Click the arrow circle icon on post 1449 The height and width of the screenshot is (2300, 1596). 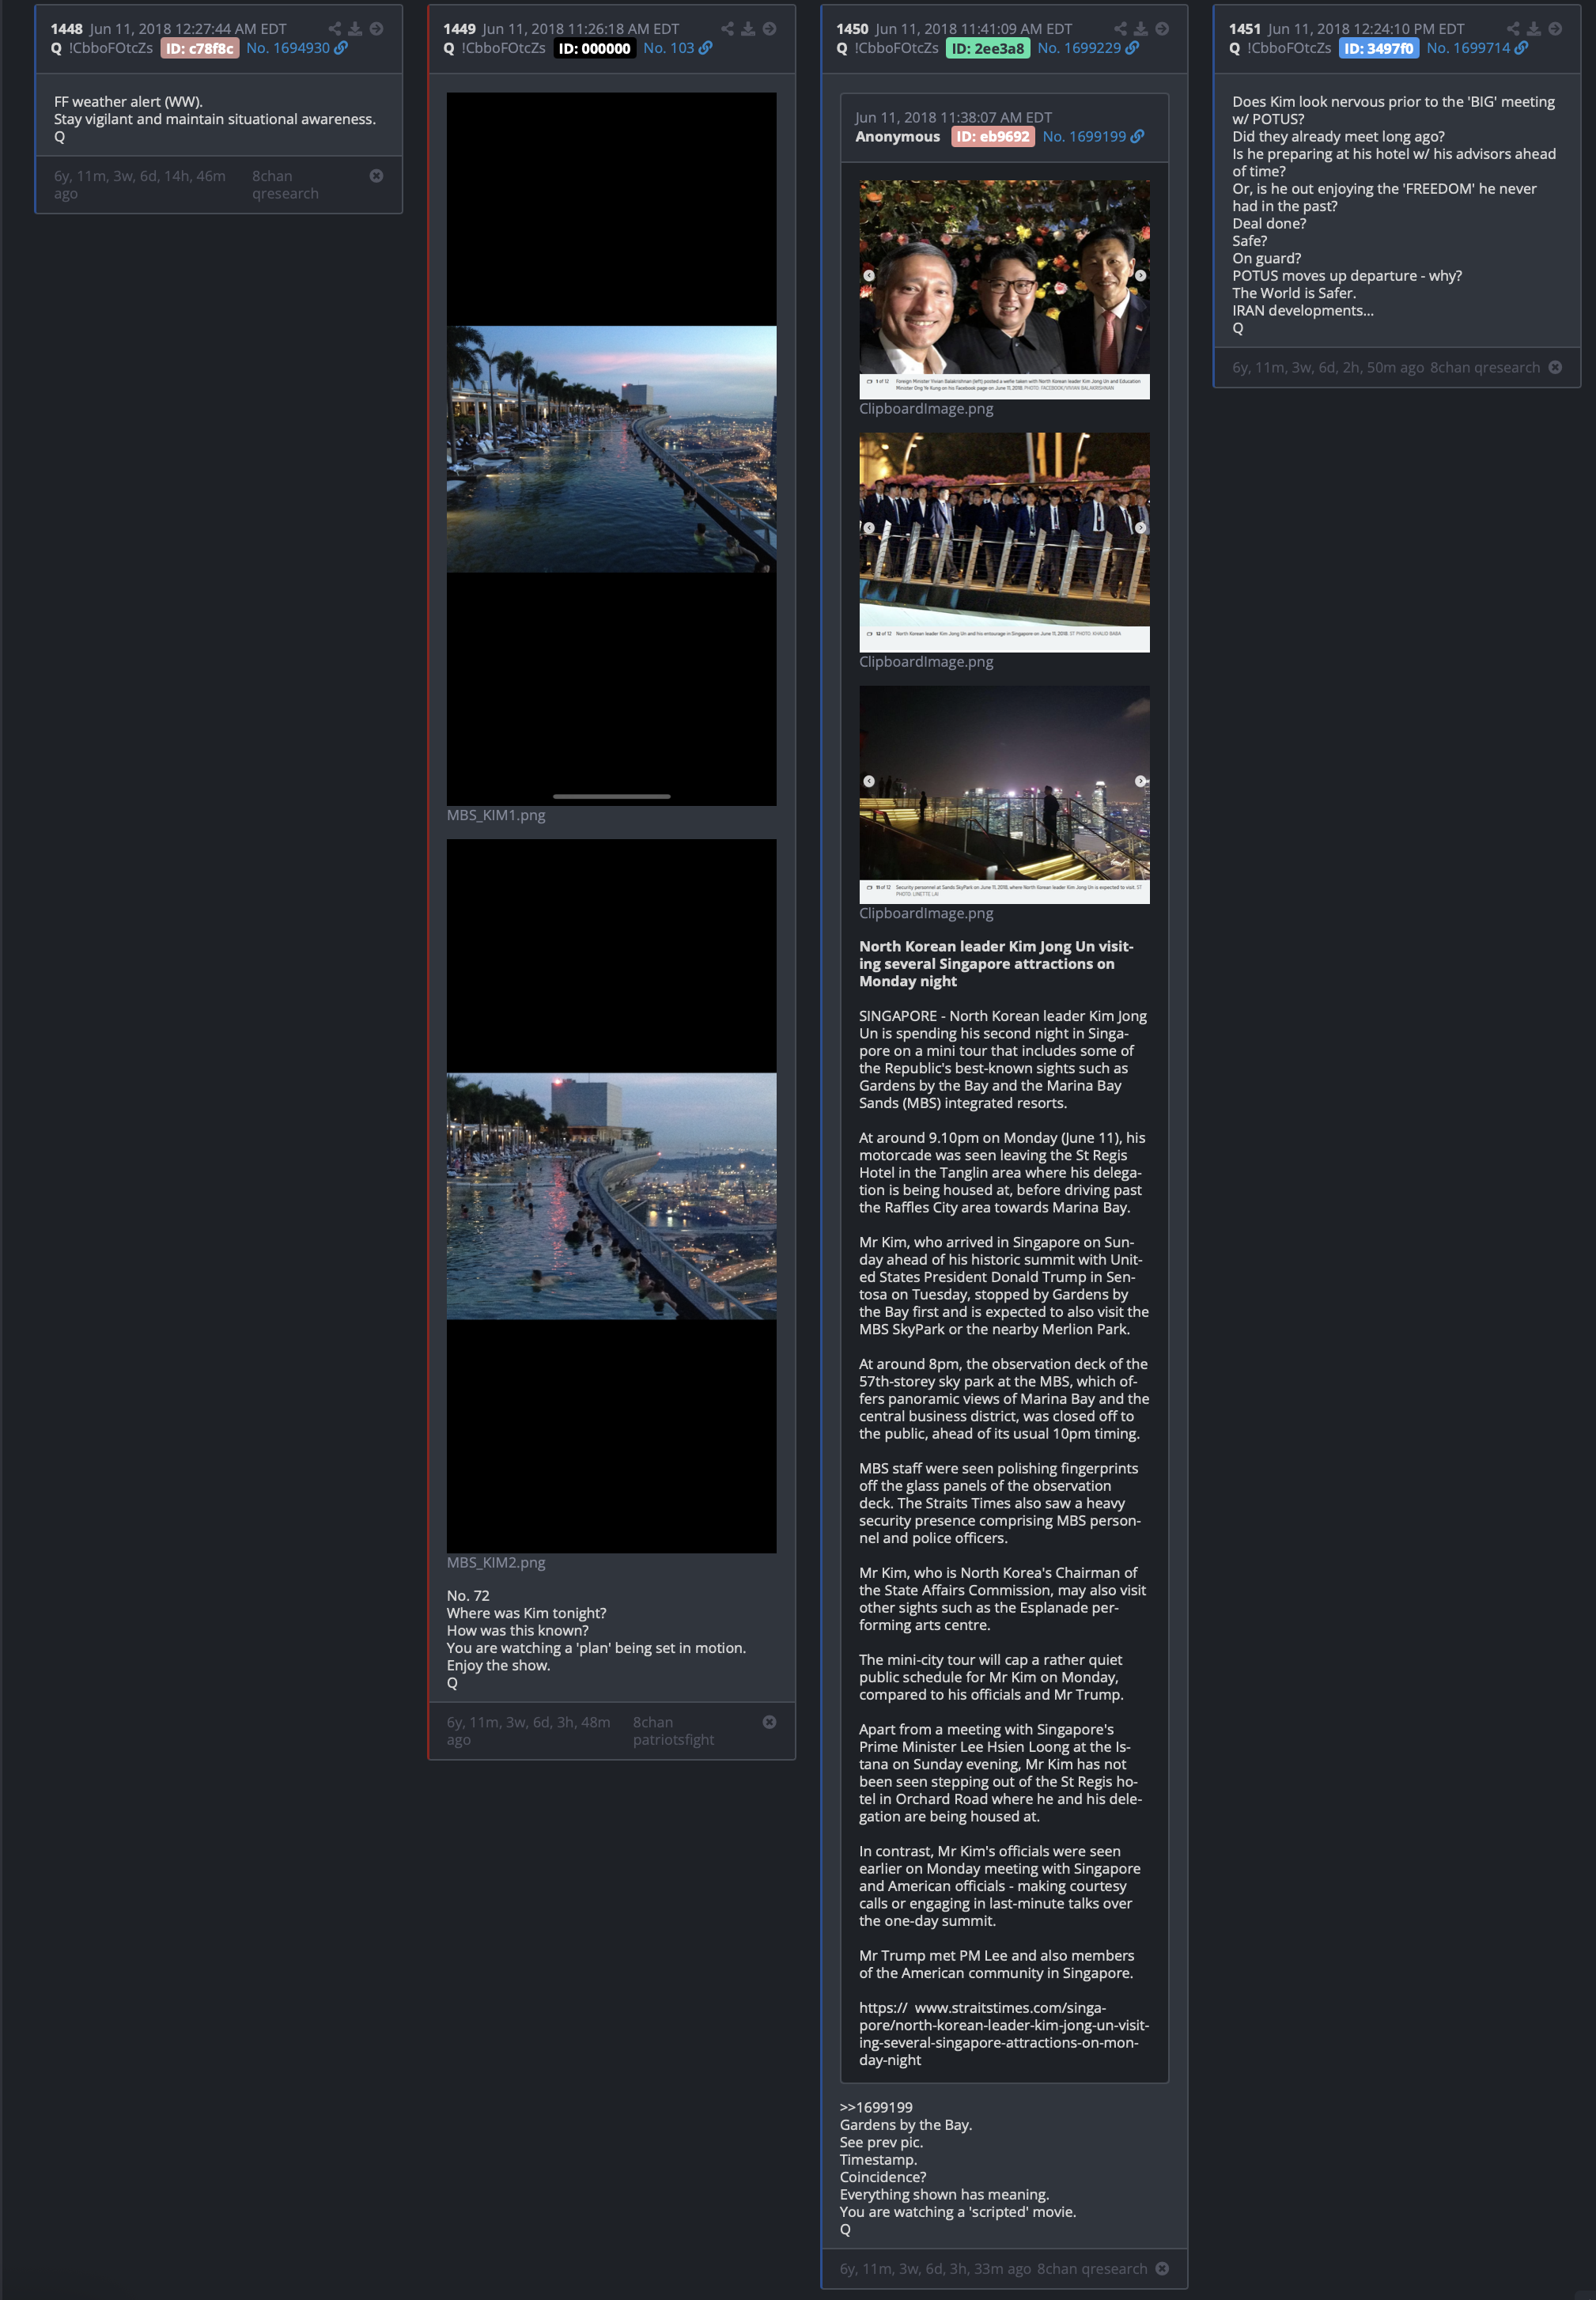[x=769, y=29]
